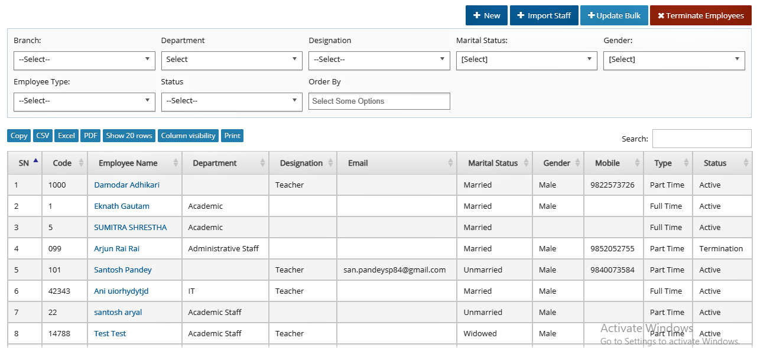Screen dimensions: 757x348
Task: Sort by Mobile column sort icon
Action: pos(638,163)
